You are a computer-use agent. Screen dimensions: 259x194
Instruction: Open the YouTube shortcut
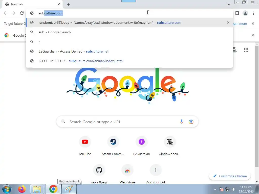(x=85, y=146)
